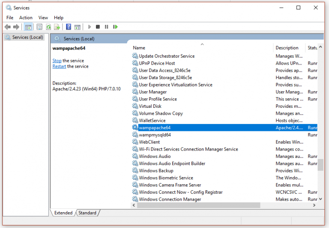
Task: Toggle Show/Hide Action Pane toolbar icon
Action: (x=78, y=27)
